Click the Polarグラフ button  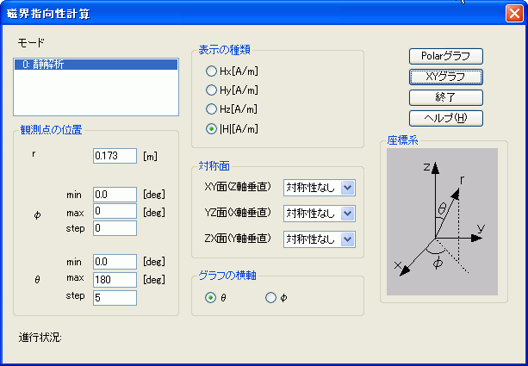click(x=444, y=56)
